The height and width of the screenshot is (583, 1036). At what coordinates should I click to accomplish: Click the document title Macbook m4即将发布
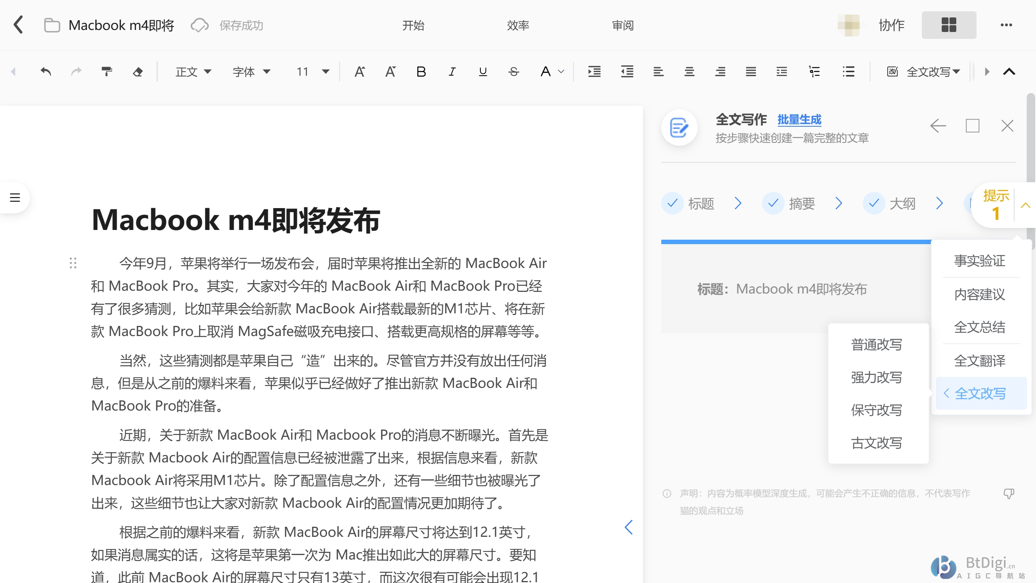tap(236, 221)
